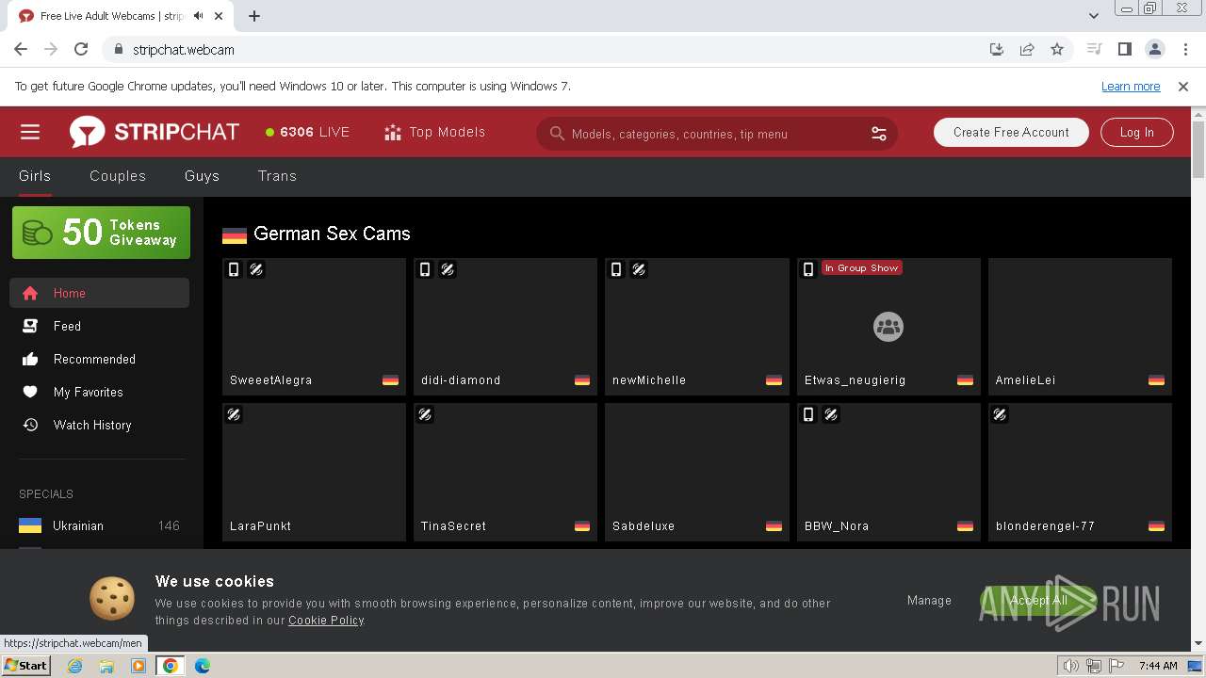Open the Cookie Policy link
This screenshot has width=1206, height=678.
(326, 621)
